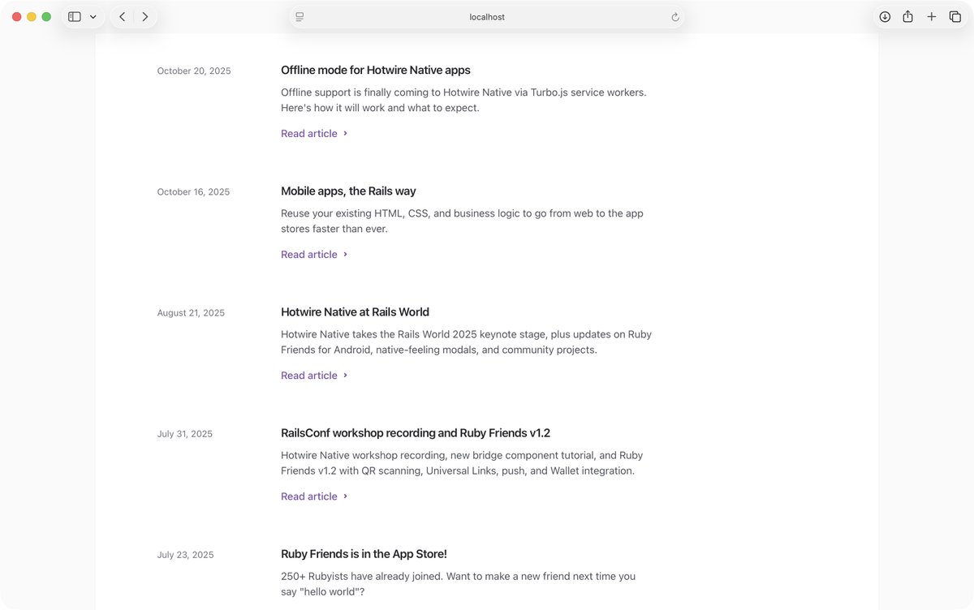Read article for Mobile apps post

tap(309, 254)
